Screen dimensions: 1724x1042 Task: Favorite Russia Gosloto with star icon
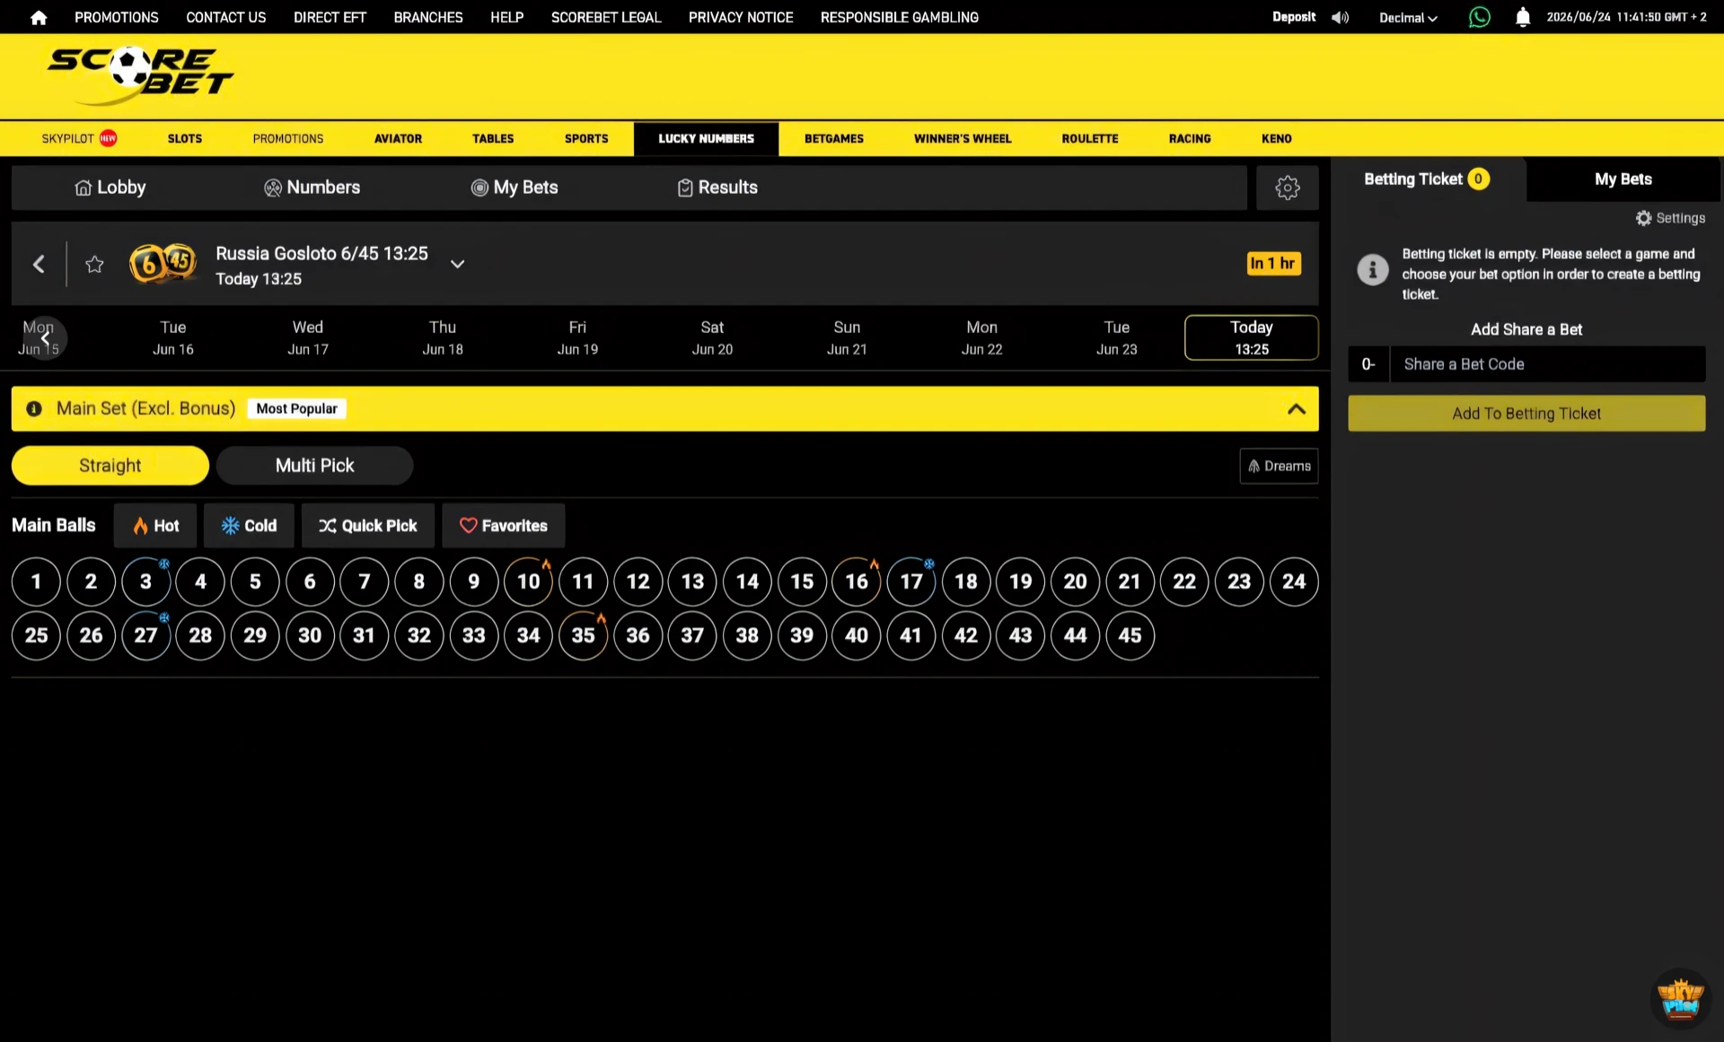tap(94, 264)
